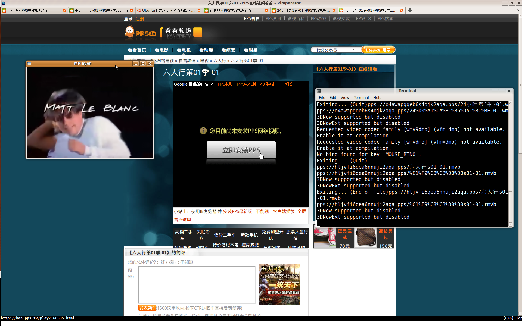Close the Ubuntu中文论坛 tab
The width and height of the screenshot is (522, 326).
pos(199,11)
